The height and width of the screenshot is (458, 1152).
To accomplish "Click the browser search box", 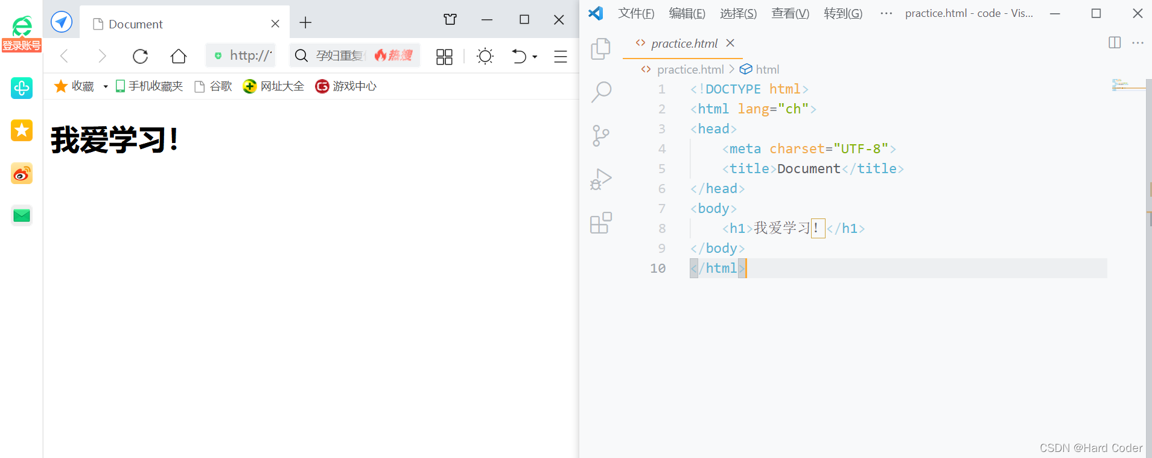I will [355, 56].
